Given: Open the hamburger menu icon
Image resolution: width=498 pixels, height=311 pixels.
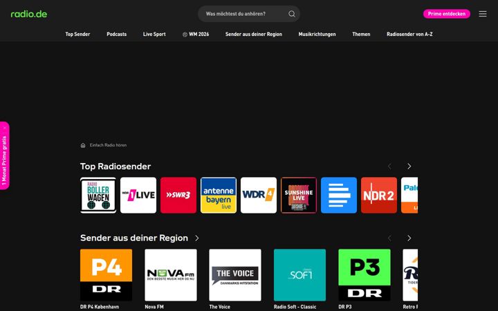Looking at the screenshot, I should click(x=483, y=14).
